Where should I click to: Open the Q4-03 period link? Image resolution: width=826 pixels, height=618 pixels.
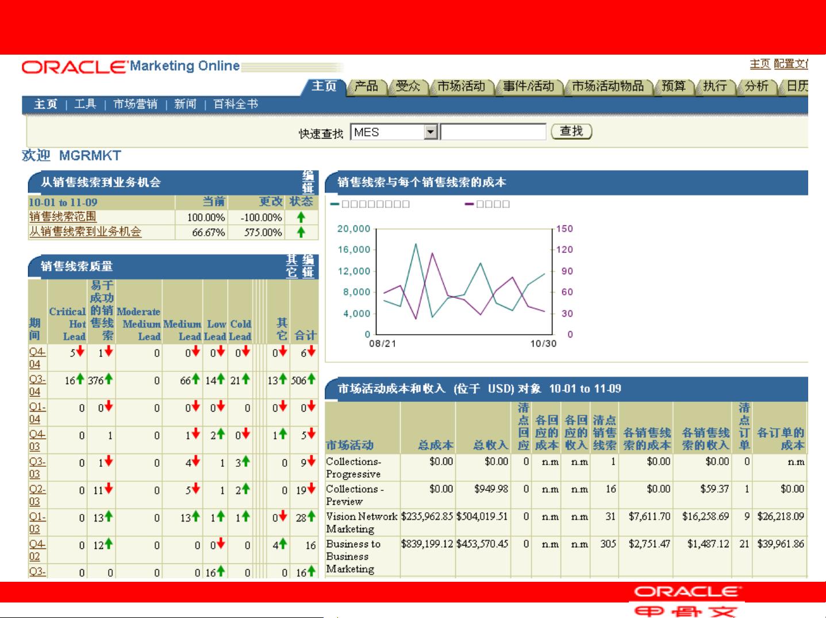(37, 440)
